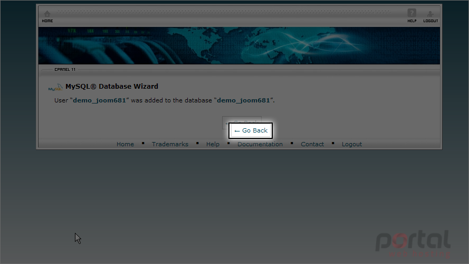Click the highlighted Go Back link

point(251,130)
